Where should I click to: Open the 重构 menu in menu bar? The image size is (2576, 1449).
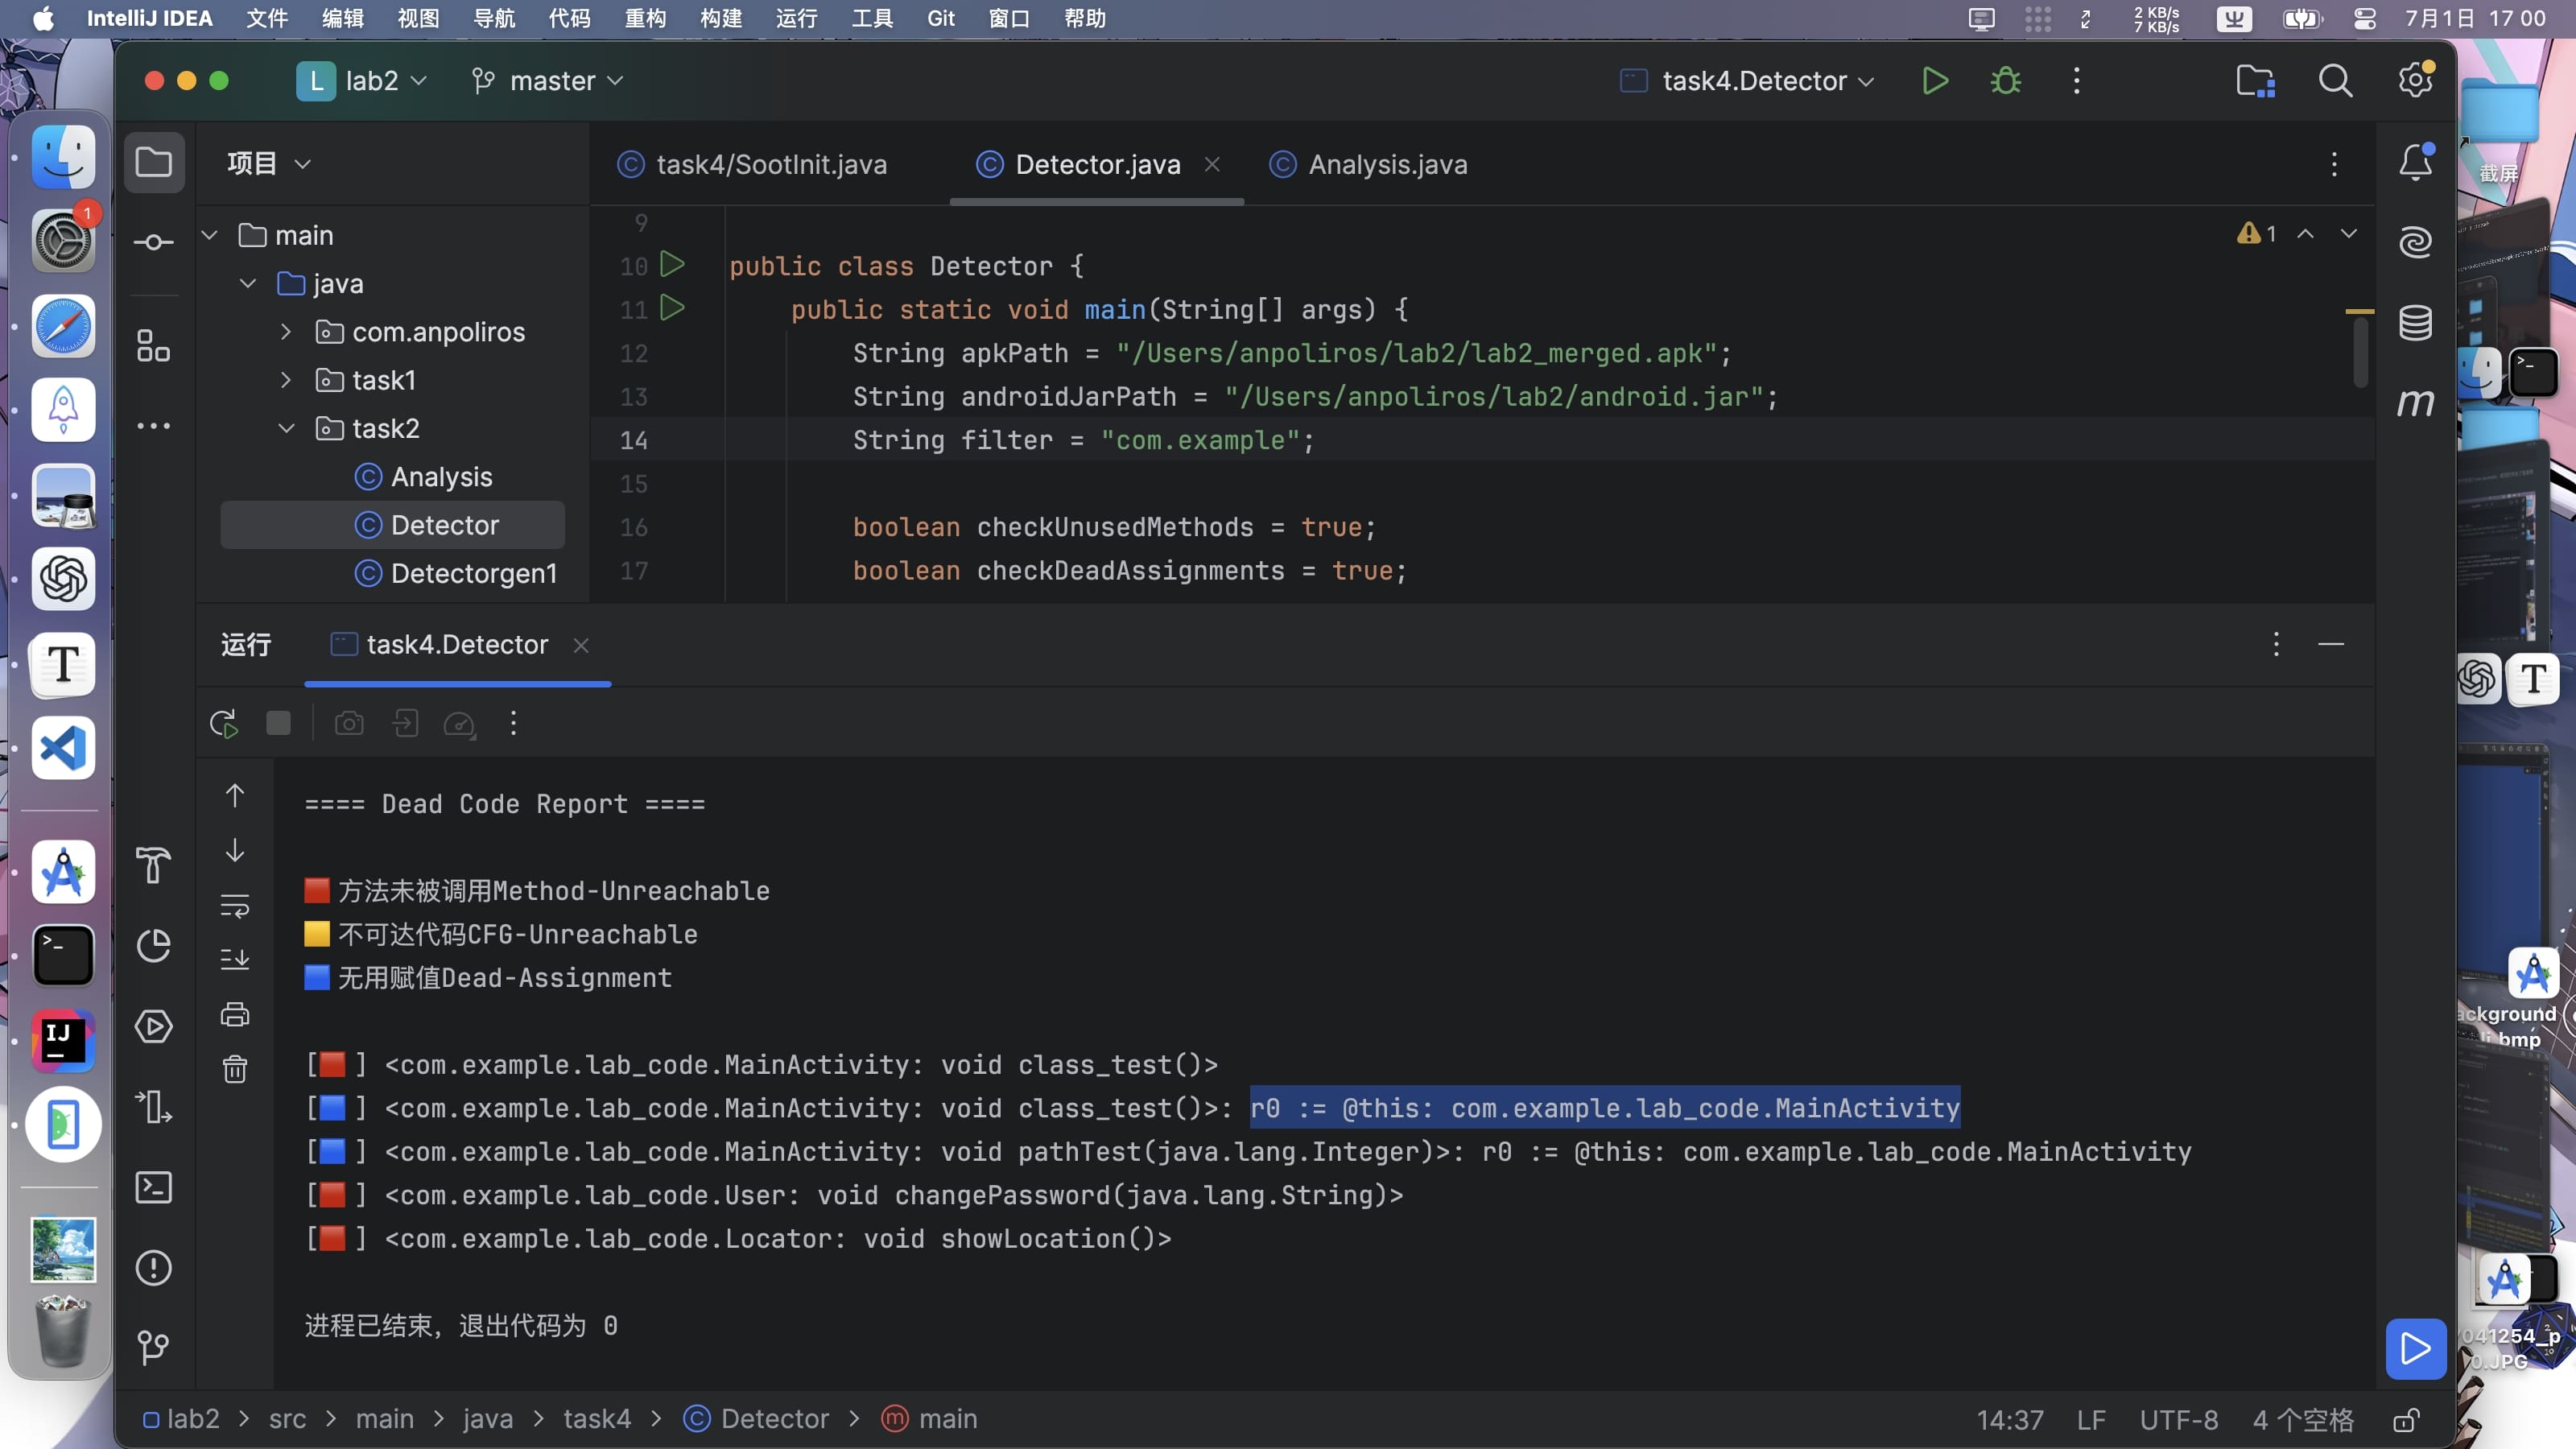pyautogui.click(x=645, y=18)
